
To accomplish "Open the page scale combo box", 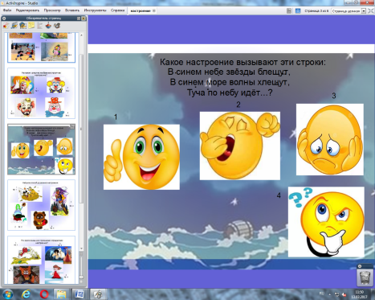I will coord(349,11).
